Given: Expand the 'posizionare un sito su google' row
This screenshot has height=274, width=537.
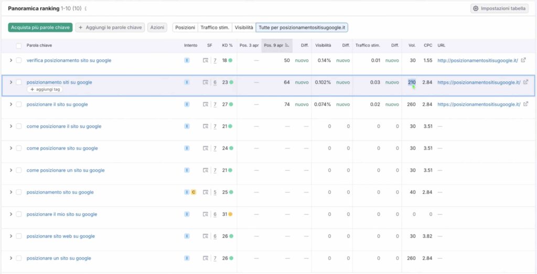Looking at the screenshot, I should [10, 258].
